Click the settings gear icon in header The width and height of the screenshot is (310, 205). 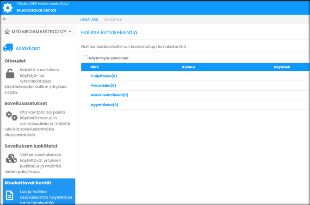click(x=8, y=7)
